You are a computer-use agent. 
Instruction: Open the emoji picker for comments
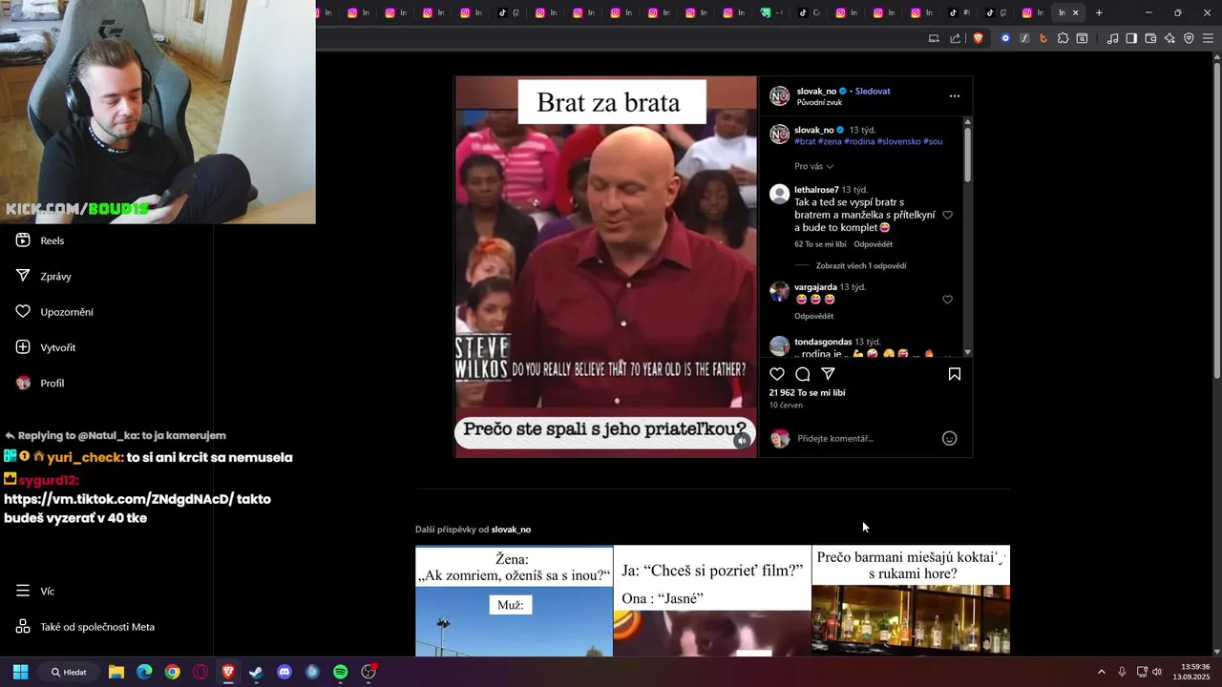(x=949, y=438)
